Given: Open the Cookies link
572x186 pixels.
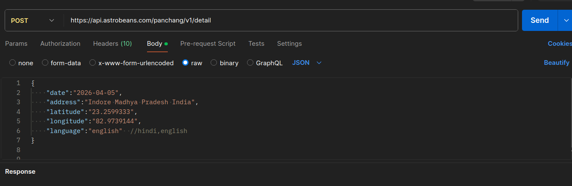Looking at the screenshot, I should pos(559,44).
